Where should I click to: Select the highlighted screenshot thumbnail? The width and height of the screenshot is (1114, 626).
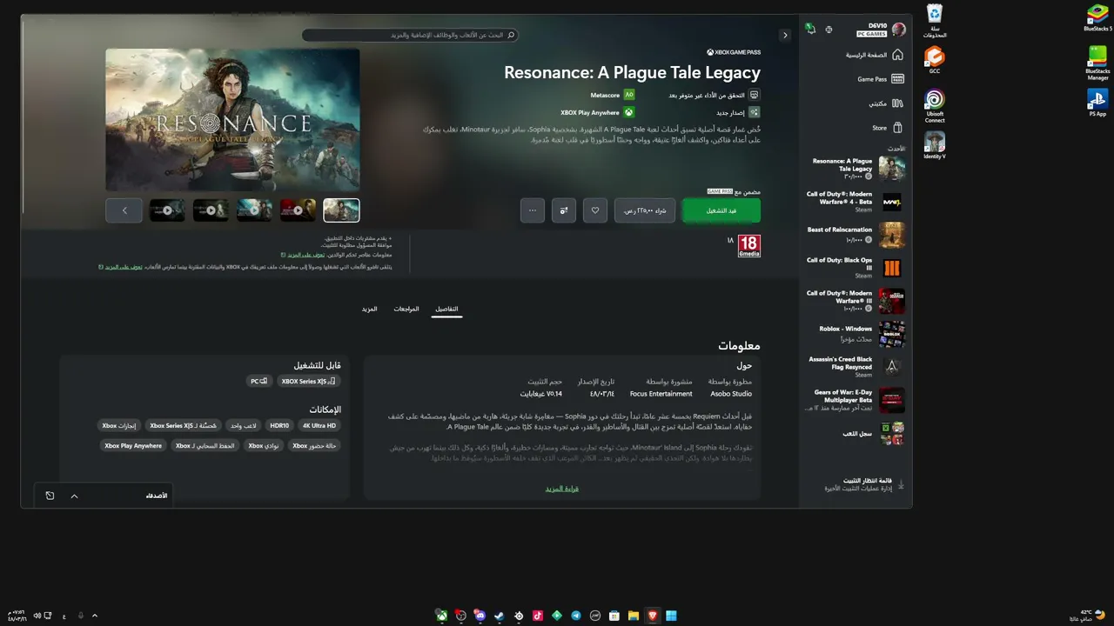pyautogui.click(x=341, y=210)
